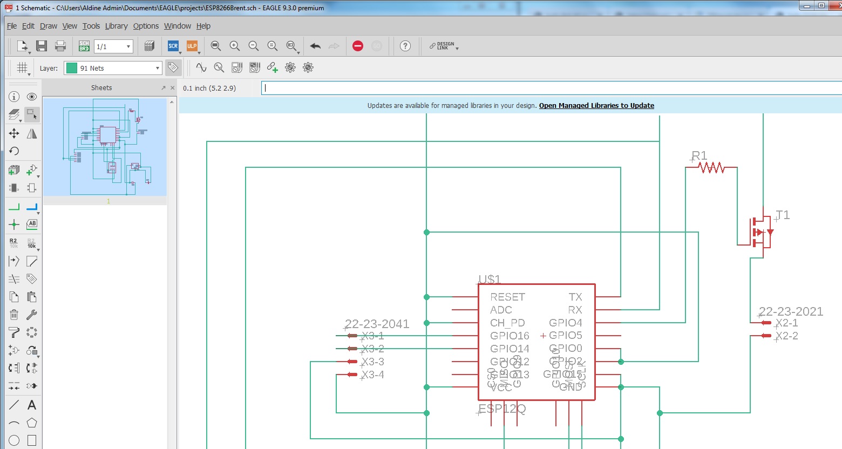Open the Tools menu
Screen dimensions: 842x449
click(91, 26)
